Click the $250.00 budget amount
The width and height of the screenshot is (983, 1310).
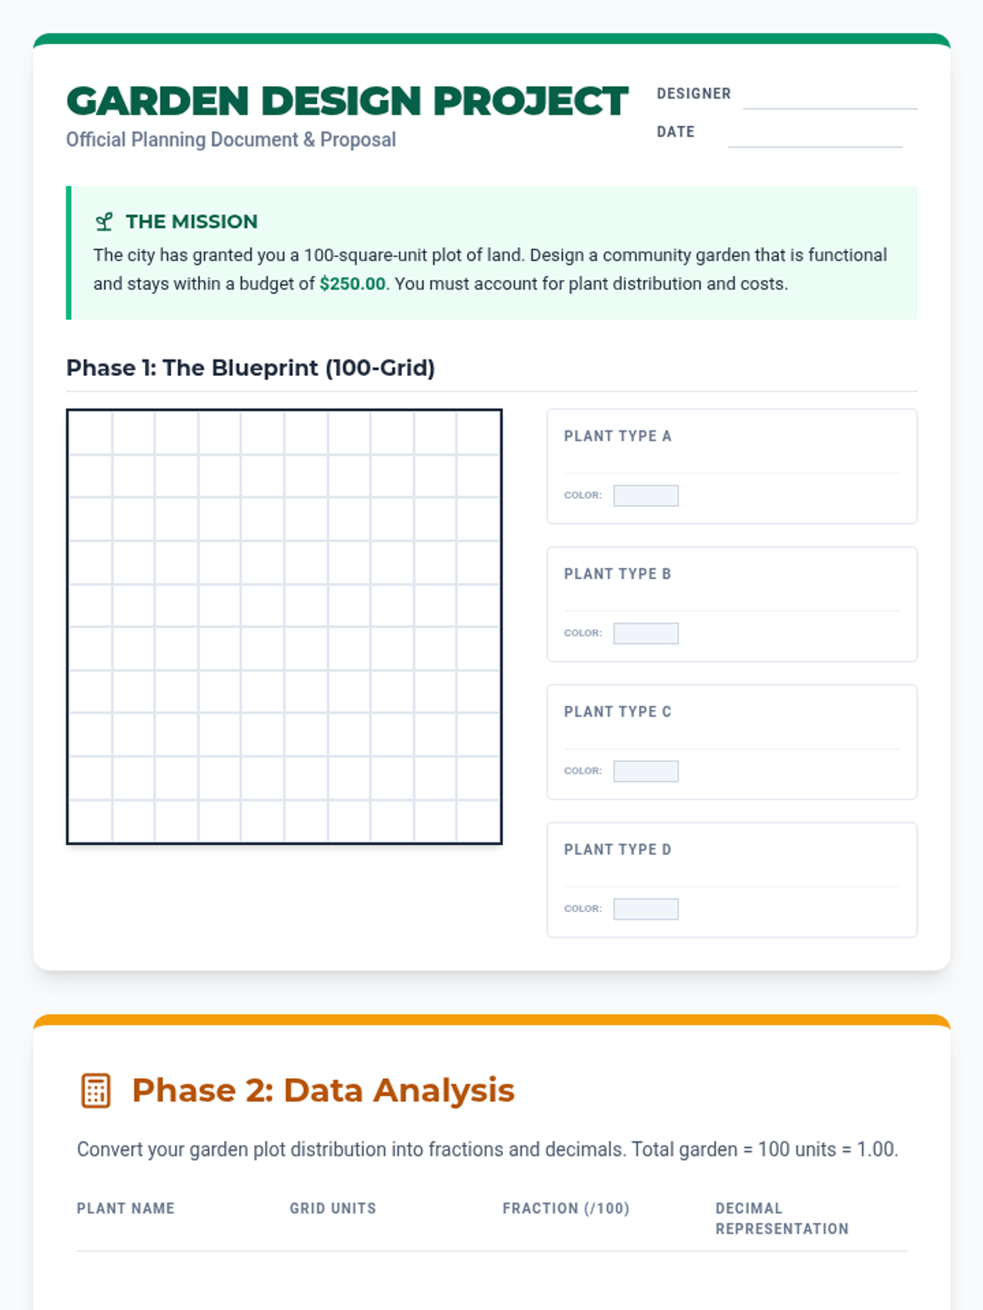coord(352,284)
